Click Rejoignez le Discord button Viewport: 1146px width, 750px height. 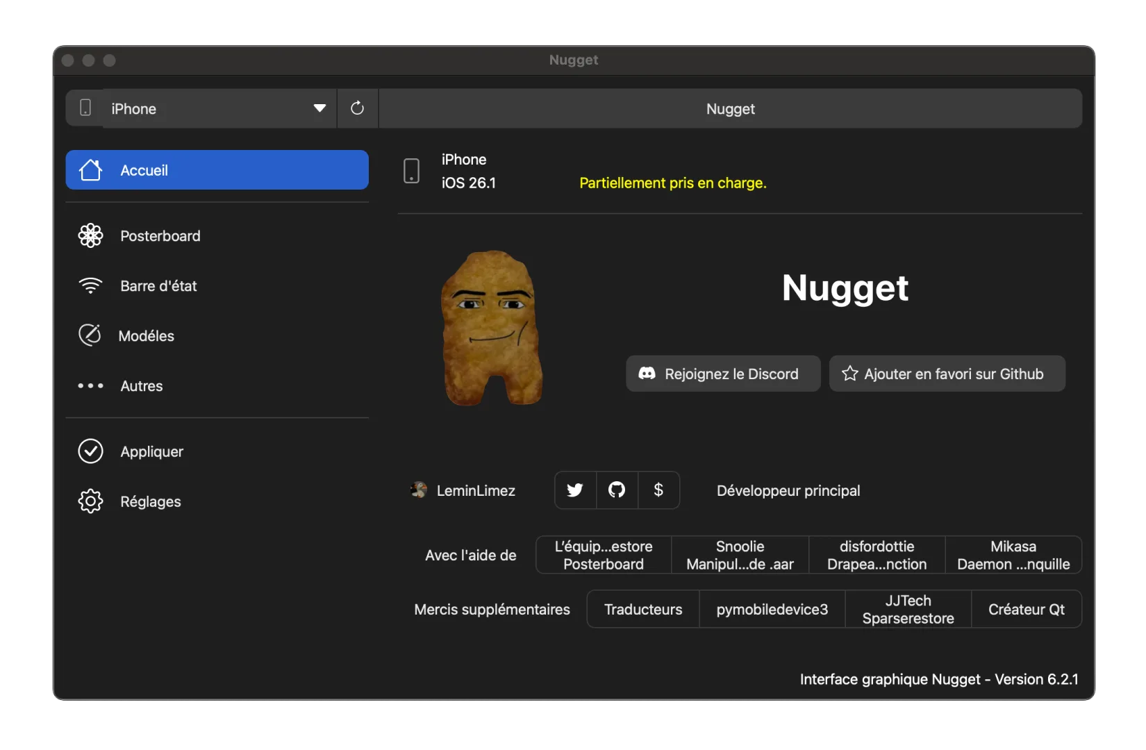click(723, 374)
